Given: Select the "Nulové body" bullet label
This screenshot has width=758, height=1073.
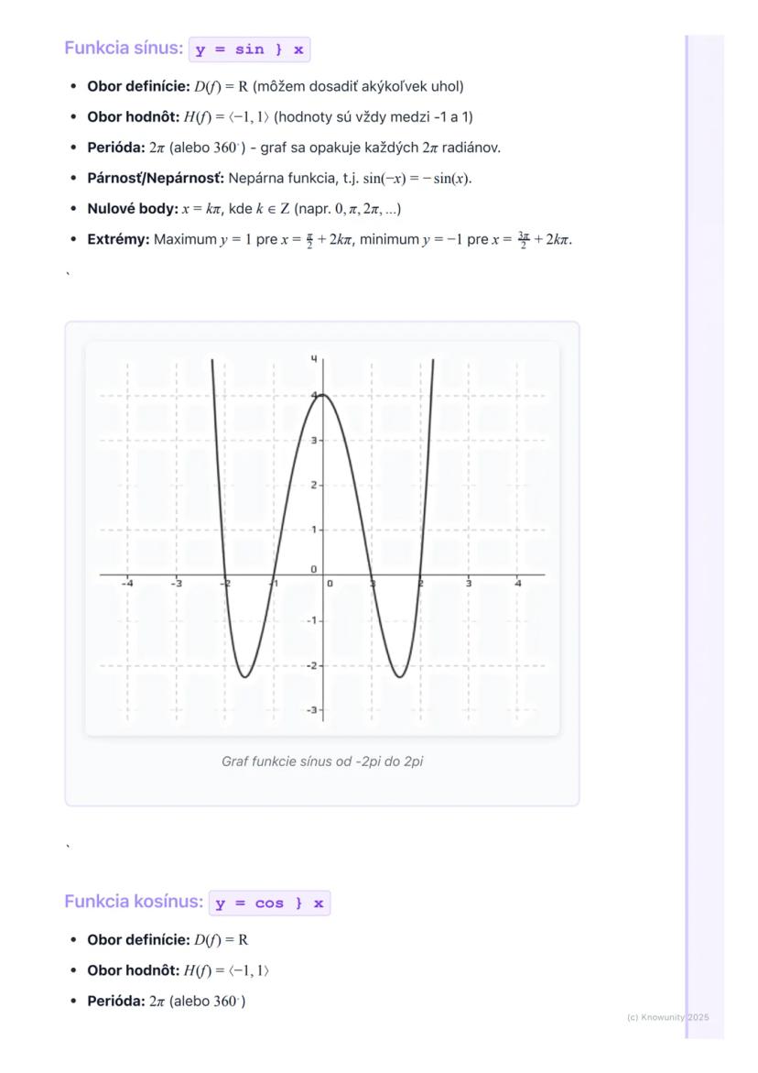Looking at the screenshot, I should pyautogui.click(x=132, y=209).
